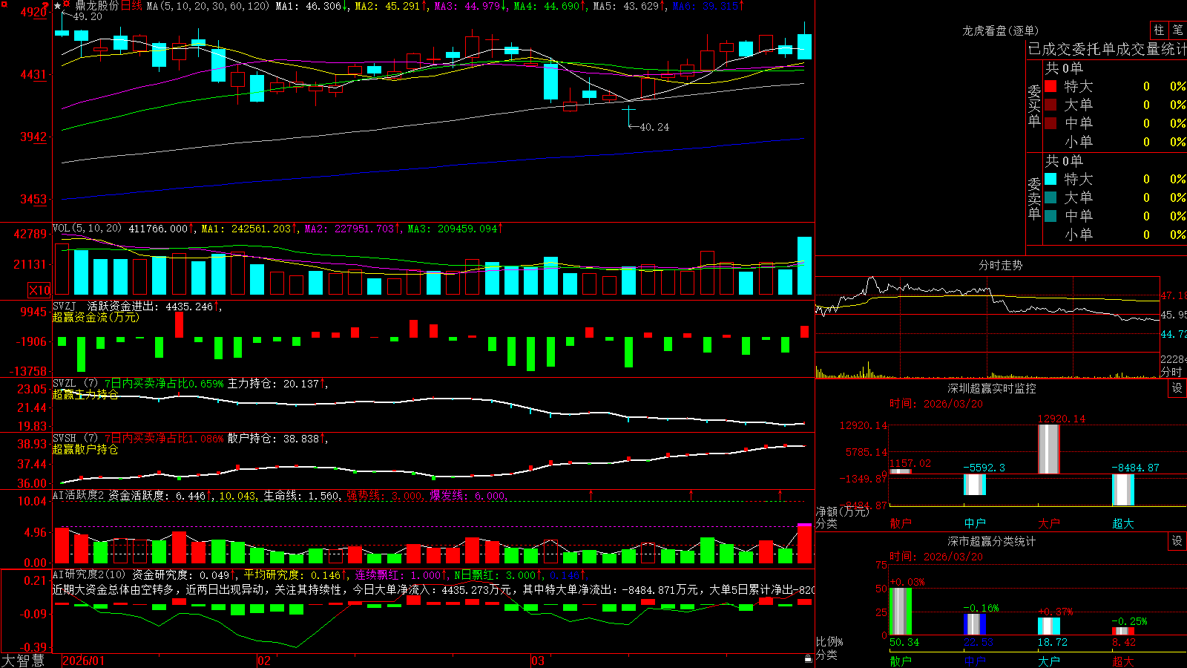Select the 龙虎看盘(逐单) panel title
The image size is (1187, 668).
[1000, 30]
